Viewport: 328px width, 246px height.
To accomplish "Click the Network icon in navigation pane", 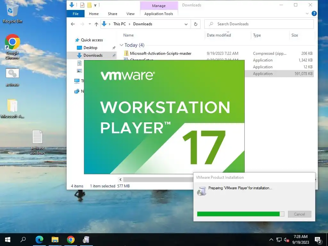I will pyautogui.click(x=77, y=91).
